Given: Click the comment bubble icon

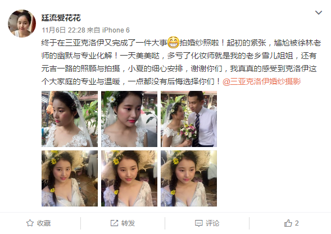Looking at the screenshot, I should click(198, 223).
